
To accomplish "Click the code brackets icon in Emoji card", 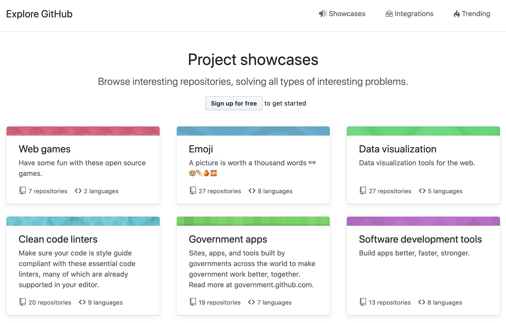I will (x=252, y=191).
